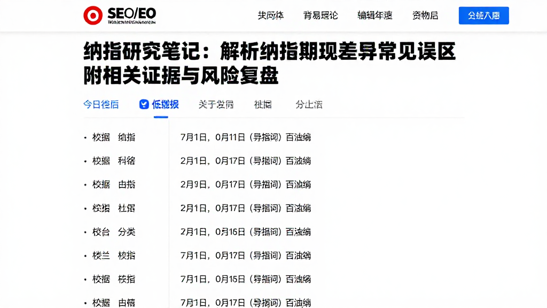This screenshot has height=308, width=547.
Task: Open the first navigation menu item left of 背易理论
Action: pyautogui.click(x=271, y=16)
